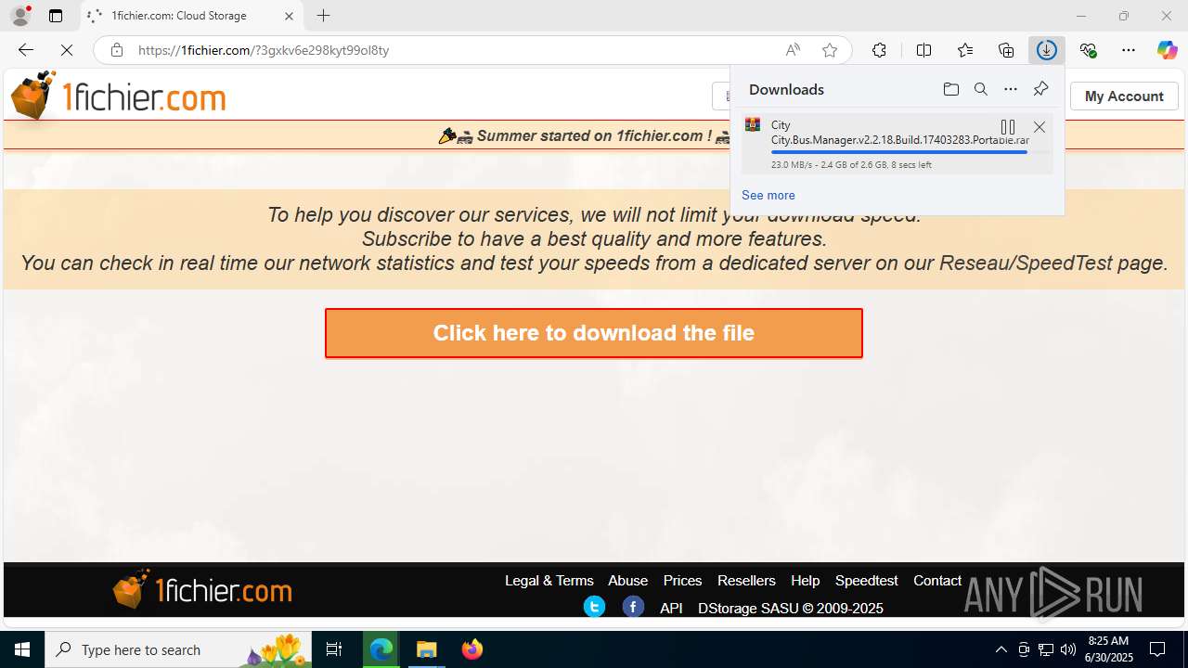Open the Extensions puzzle icon
The width and height of the screenshot is (1188, 668).
tap(879, 50)
